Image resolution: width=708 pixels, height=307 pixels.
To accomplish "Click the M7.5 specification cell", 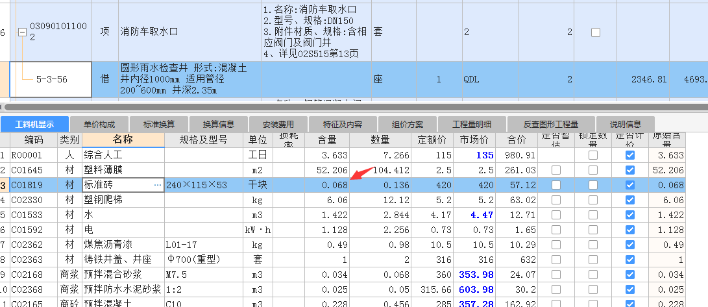I will point(204,274).
